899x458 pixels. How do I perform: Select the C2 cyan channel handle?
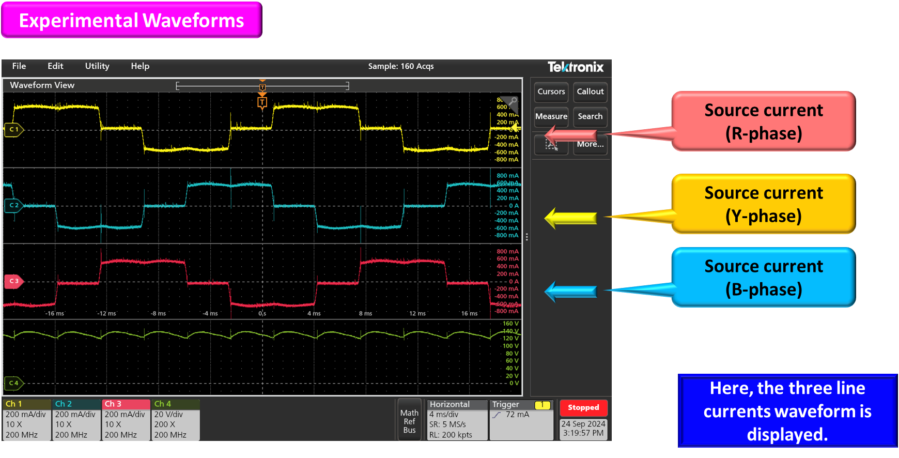(x=13, y=205)
